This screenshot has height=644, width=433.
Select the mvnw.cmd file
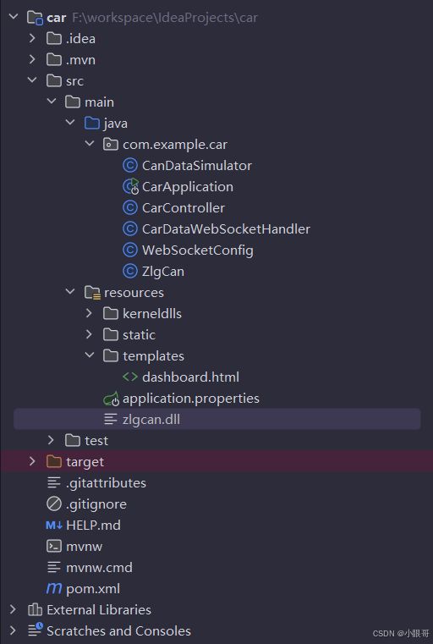(x=99, y=568)
